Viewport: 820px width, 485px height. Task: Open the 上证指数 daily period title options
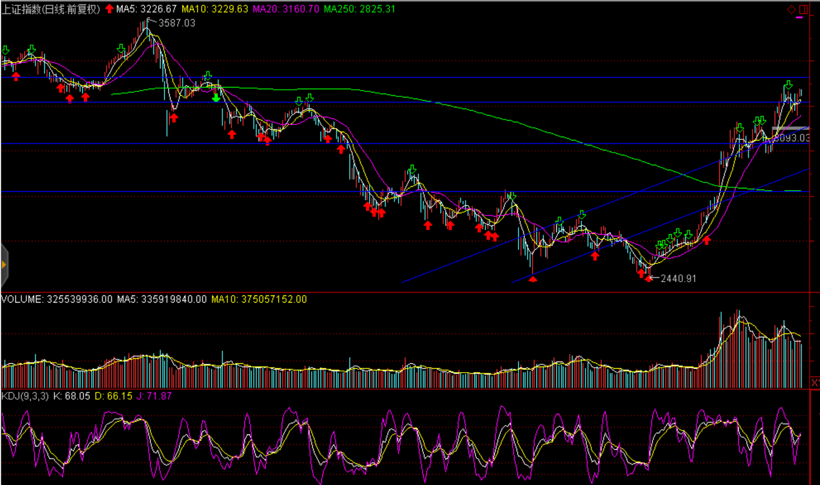51,9
